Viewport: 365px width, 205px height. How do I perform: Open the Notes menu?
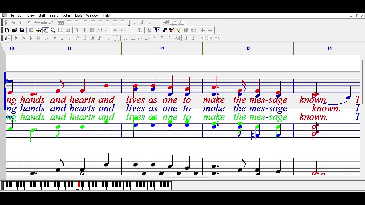pyautogui.click(x=66, y=15)
